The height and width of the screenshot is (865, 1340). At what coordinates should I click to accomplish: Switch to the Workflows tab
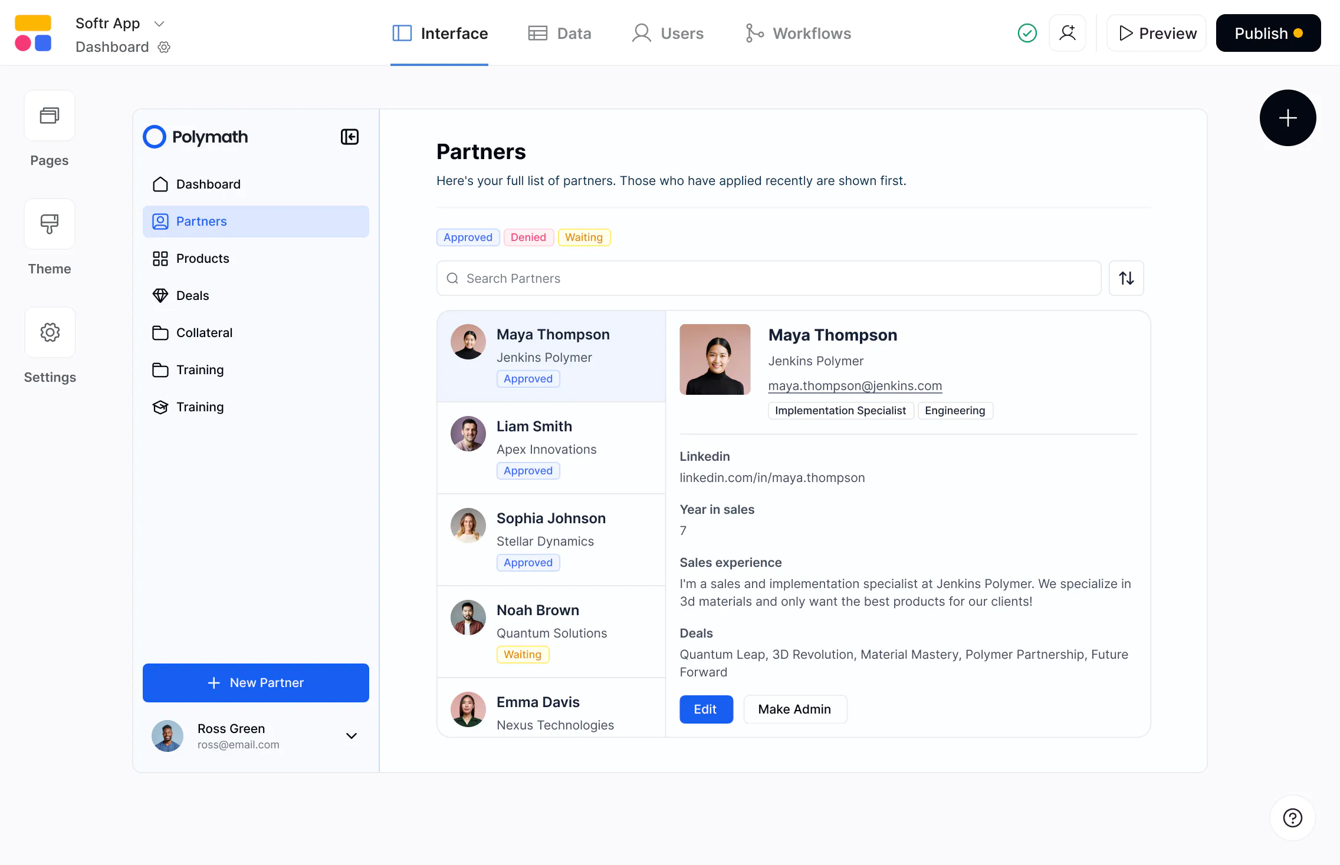tap(797, 33)
